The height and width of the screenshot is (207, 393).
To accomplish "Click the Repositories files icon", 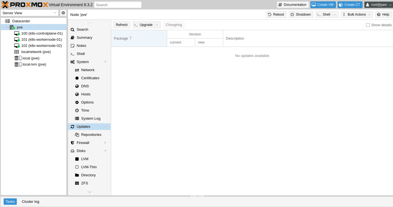I will [77, 135].
